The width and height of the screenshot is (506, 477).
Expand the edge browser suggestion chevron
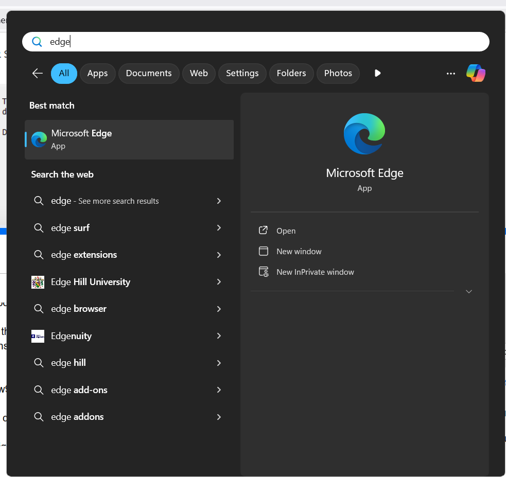219,309
